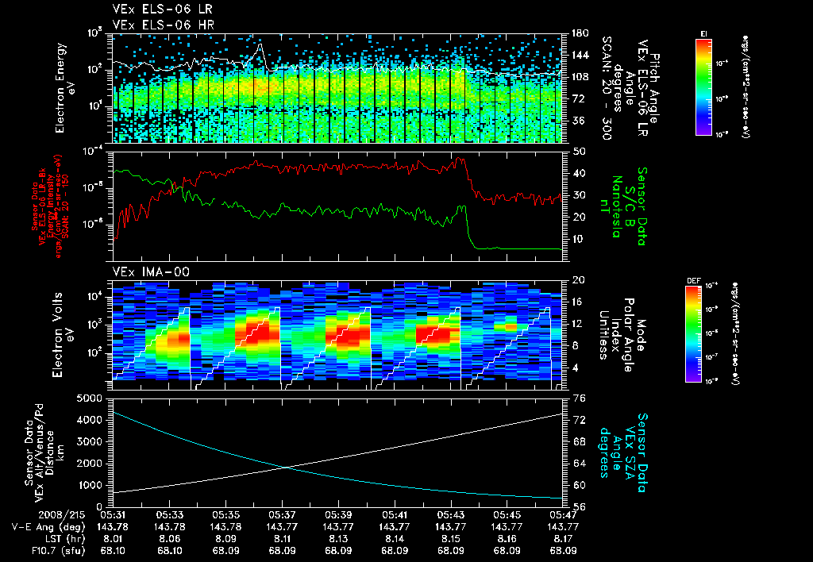The image size is (813, 562).
Task: Select the VEx ELS-06 HR title
Action: (x=164, y=25)
